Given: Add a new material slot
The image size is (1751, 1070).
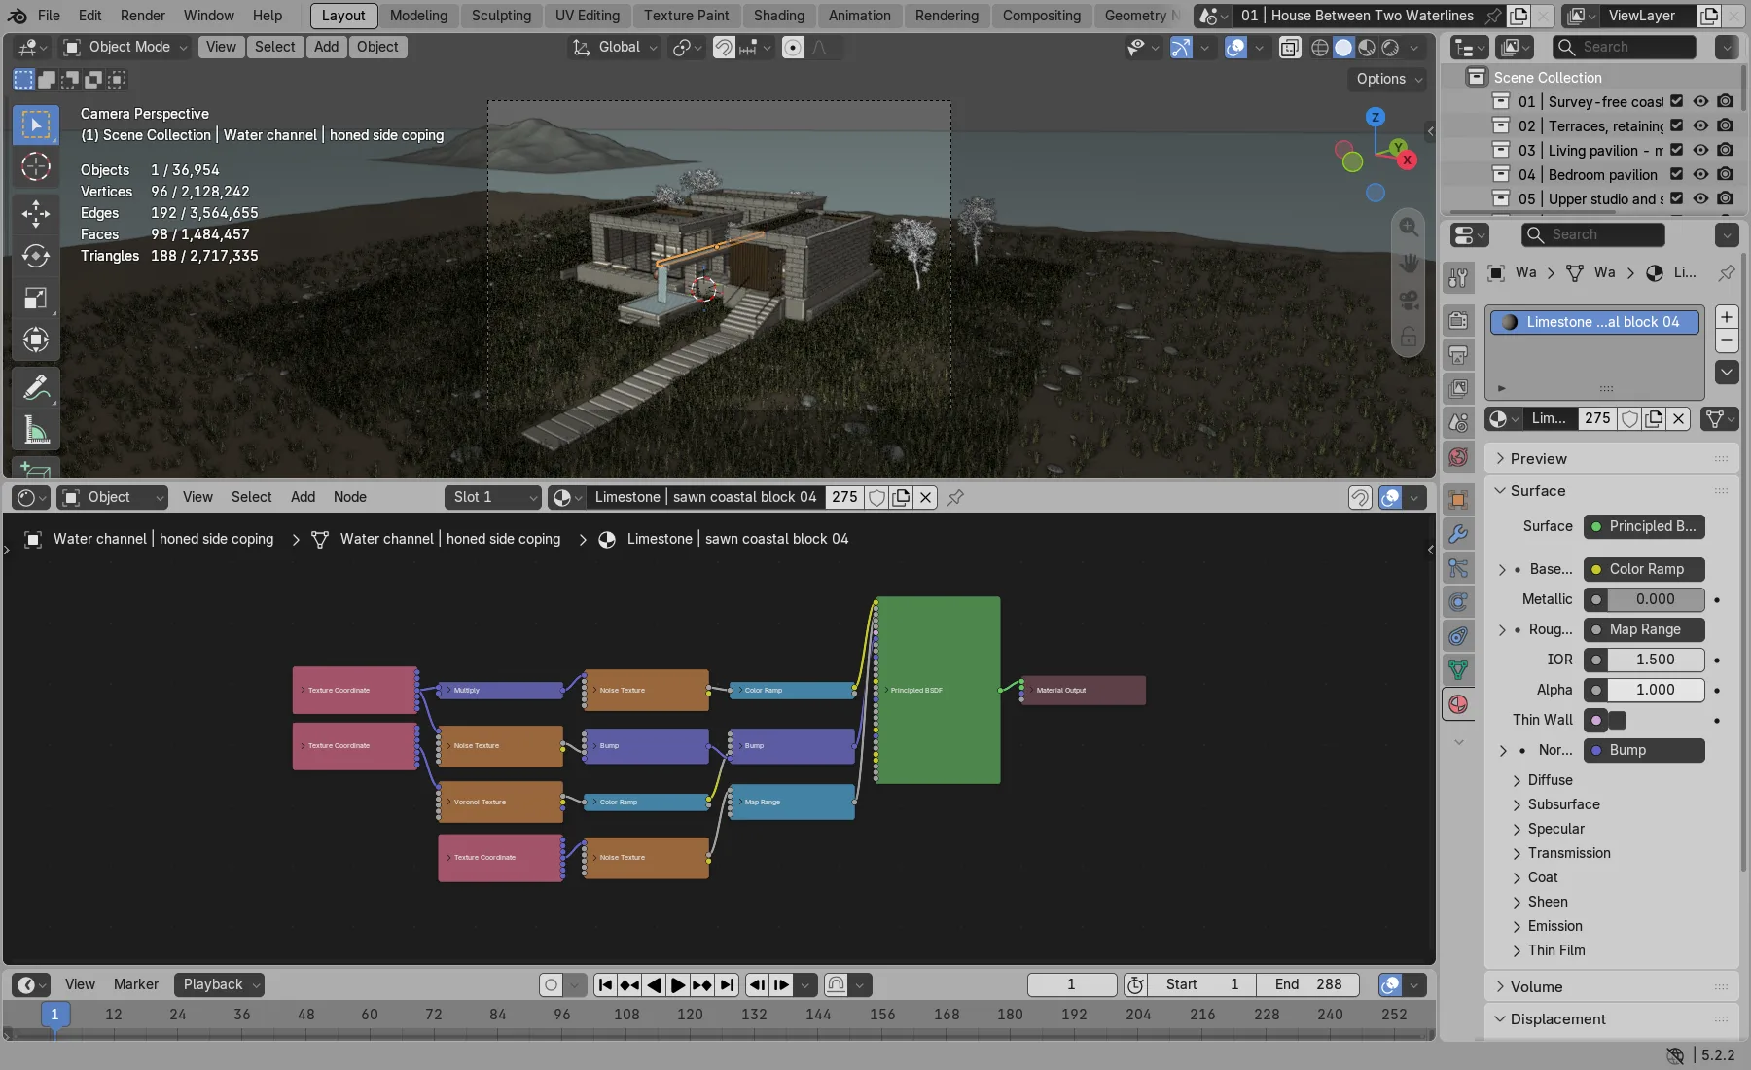Looking at the screenshot, I should (1727, 317).
